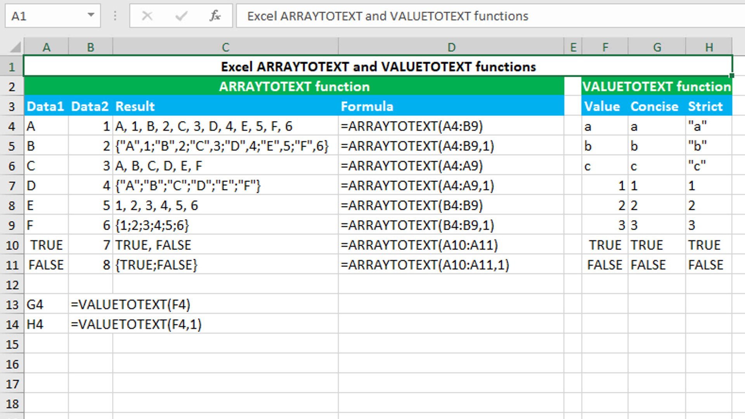Image resolution: width=745 pixels, height=419 pixels.
Task: Click cell showing '=ARRAYTOTEXT(A4:B9)'
Action: point(451,126)
